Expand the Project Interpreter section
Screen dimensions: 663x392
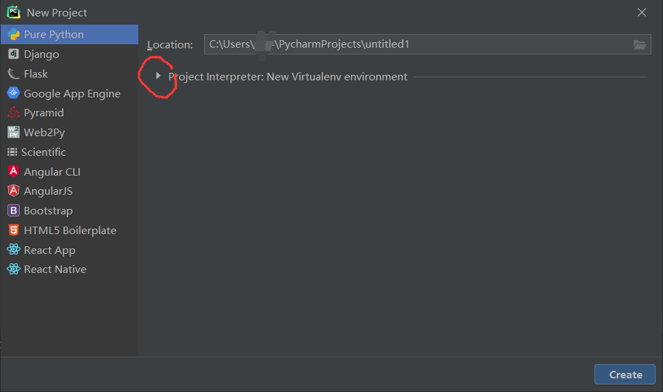coord(158,77)
